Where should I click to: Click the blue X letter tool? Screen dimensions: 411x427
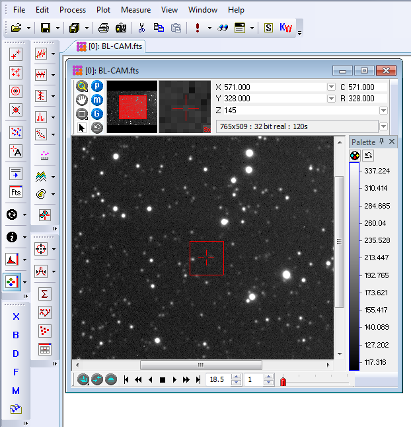pos(16,316)
